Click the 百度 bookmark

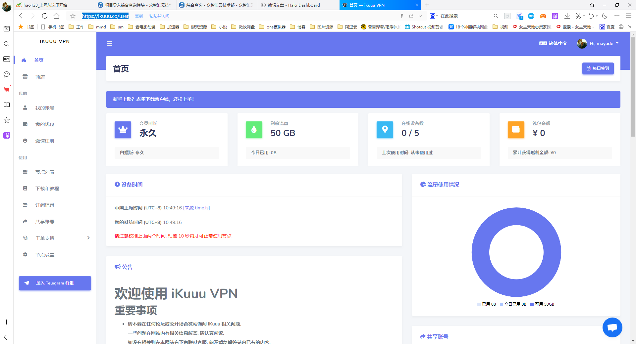[607, 27]
